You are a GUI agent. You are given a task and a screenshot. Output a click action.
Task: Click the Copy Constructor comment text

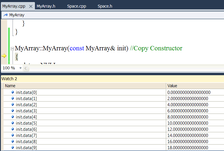tap(156, 49)
